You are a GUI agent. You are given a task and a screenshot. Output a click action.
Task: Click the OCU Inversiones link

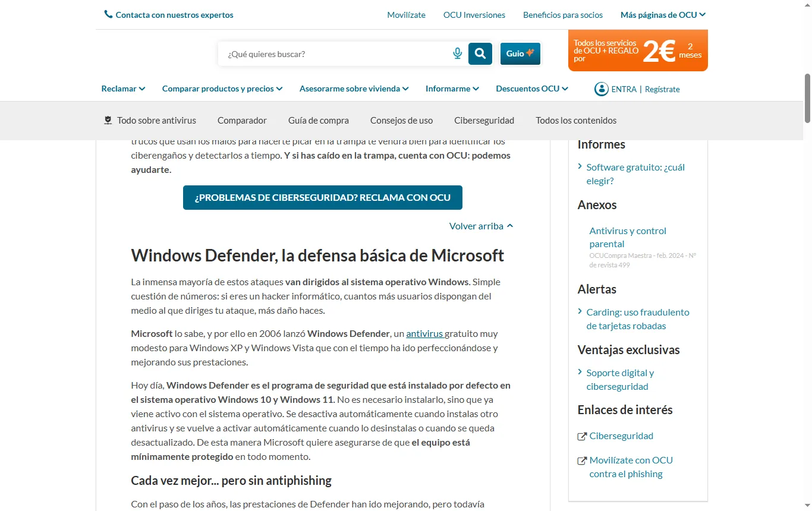coord(474,15)
